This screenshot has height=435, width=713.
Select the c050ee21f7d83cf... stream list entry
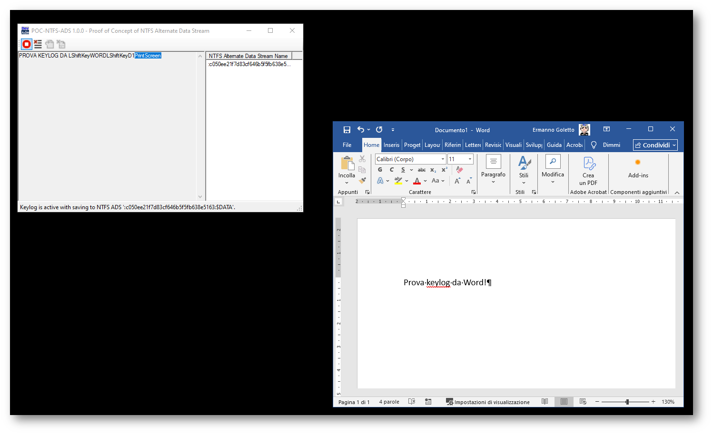249,64
